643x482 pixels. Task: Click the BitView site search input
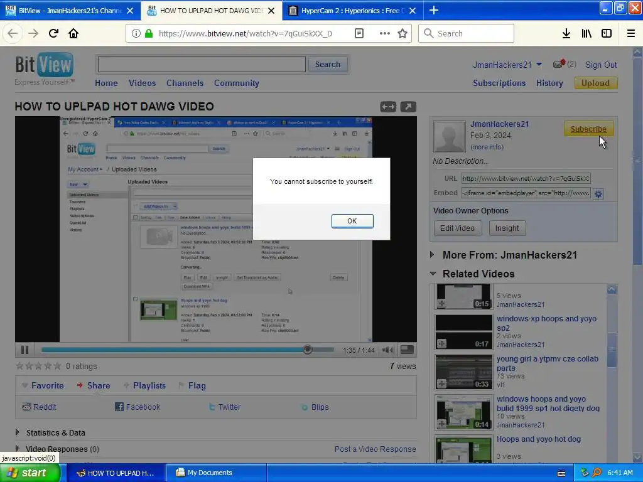click(x=202, y=65)
